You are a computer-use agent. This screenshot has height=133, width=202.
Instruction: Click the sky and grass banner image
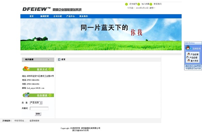(101, 34)
